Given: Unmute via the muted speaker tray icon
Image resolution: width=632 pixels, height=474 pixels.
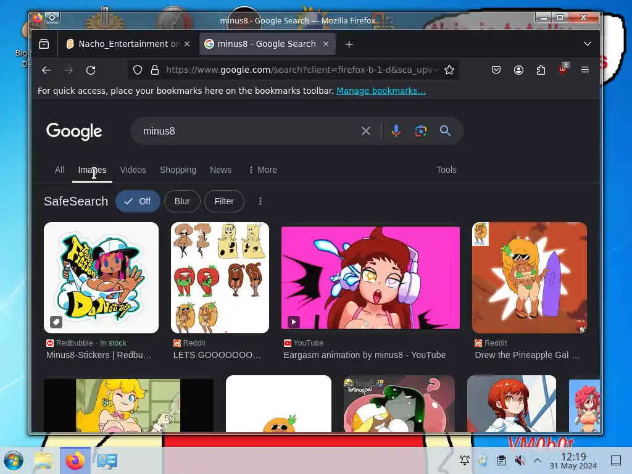Looking at the screenshot, I should tap(520, 460).
